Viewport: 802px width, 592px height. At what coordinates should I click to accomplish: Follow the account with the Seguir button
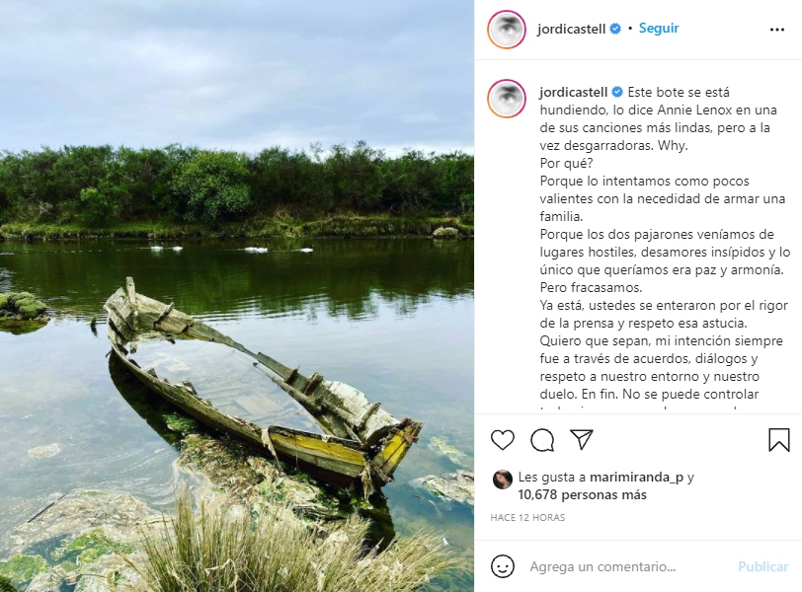[x=659, y=28]
